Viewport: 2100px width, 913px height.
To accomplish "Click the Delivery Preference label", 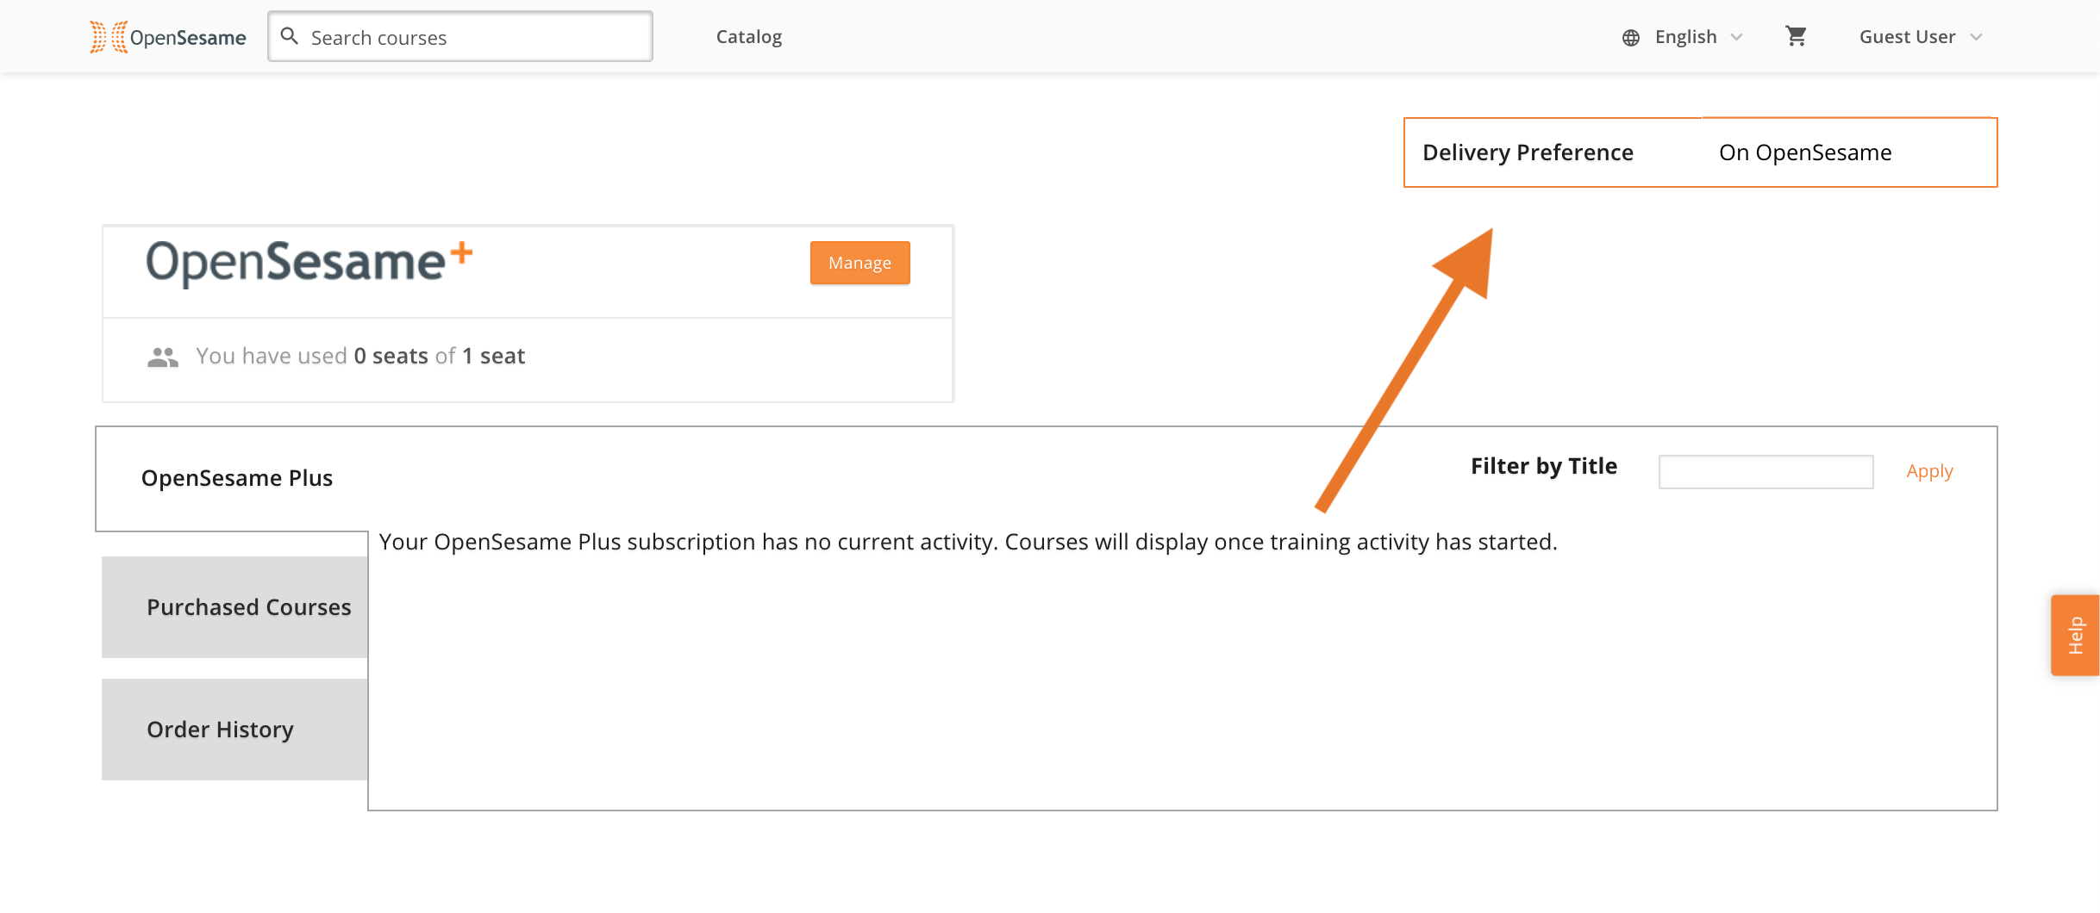I will pyautogui.click(x=1528, y=152).
